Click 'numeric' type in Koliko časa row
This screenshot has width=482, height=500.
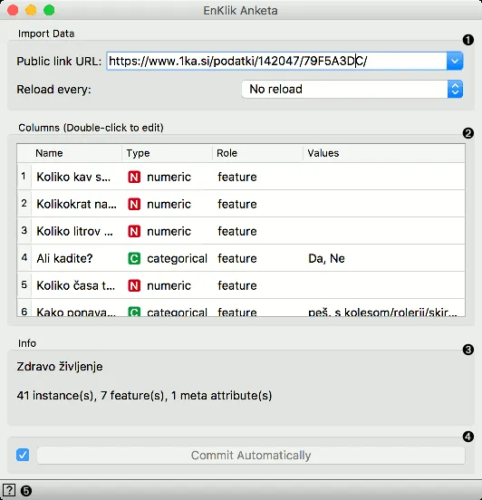pos(169,285)
